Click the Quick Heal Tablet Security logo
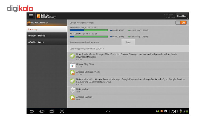Image resolution: width=219 pixels, height=120 pixels. click(46, 16)
